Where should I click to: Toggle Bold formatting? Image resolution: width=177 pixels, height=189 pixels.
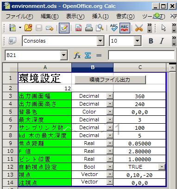[151, 41]
